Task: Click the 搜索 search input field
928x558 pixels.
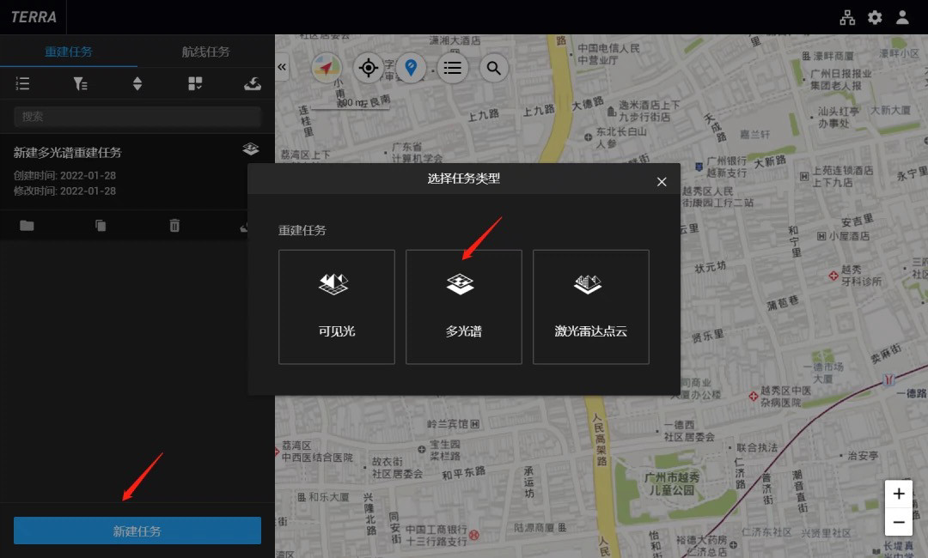Action: tap(136, 116)
